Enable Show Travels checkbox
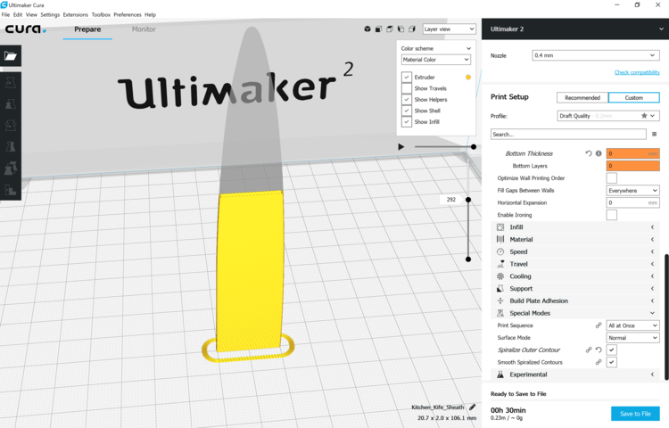This screenshot has height=428, width=669. click(x=407, y=88)
